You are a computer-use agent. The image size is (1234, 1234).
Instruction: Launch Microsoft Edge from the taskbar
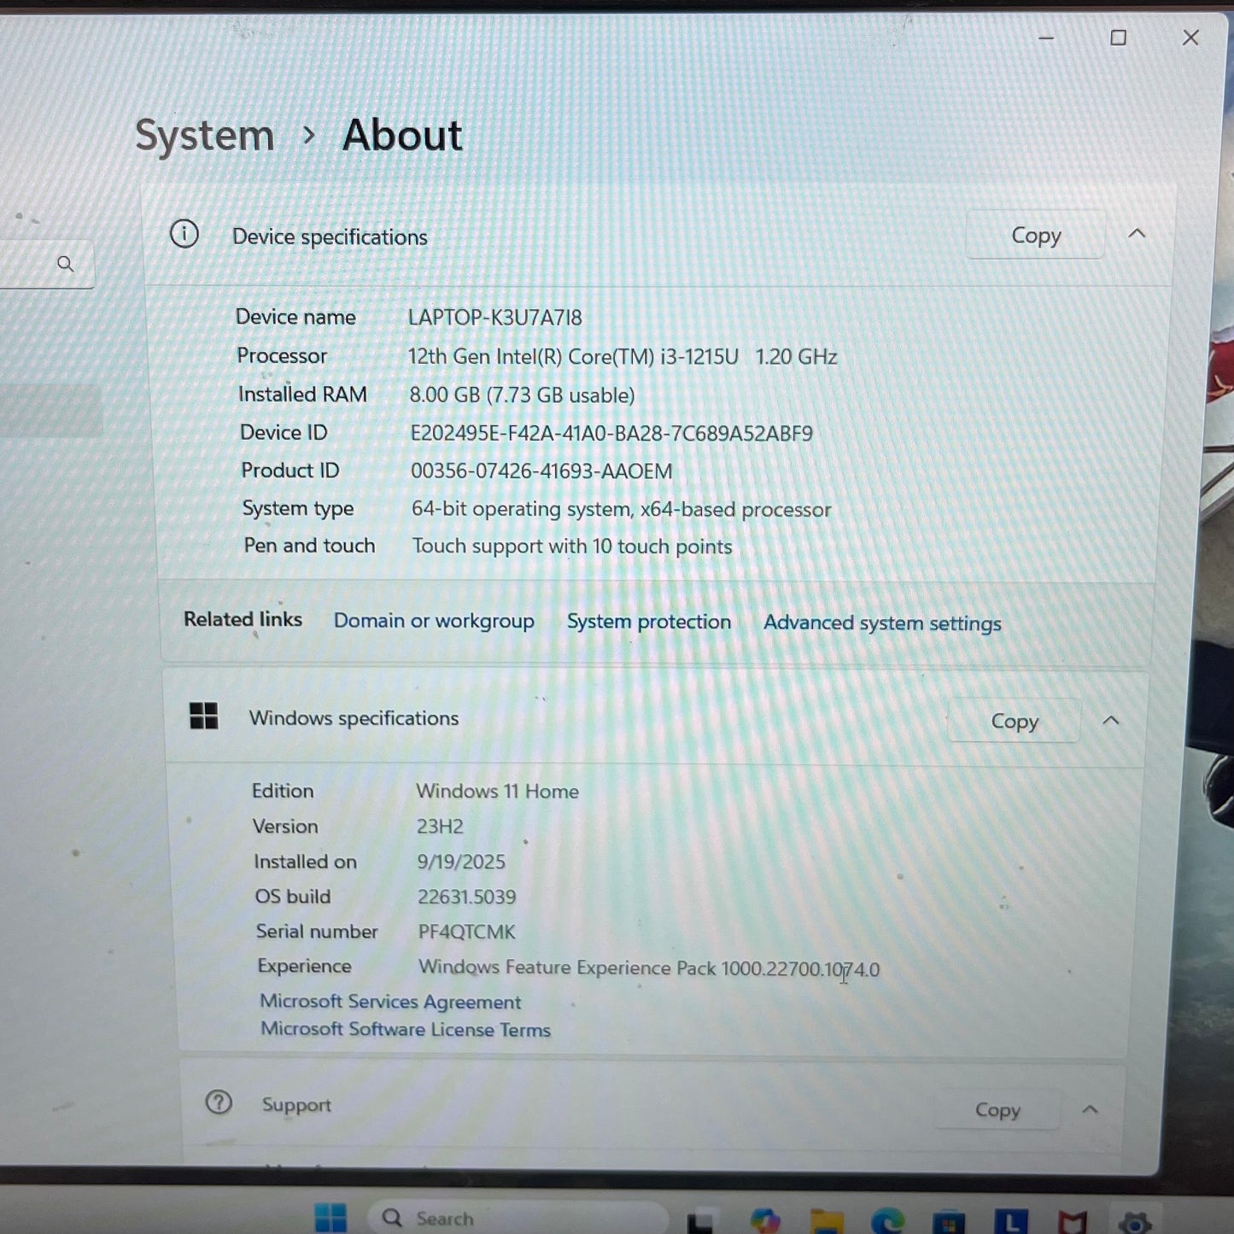[888, 1222]
